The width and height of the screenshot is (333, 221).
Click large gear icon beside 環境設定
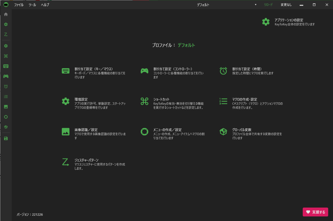66,101
